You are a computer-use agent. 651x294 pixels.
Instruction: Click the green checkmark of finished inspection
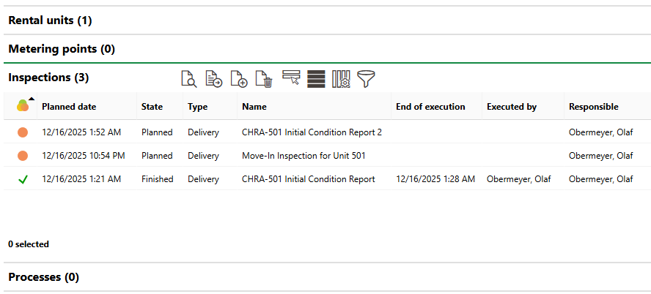23,179
